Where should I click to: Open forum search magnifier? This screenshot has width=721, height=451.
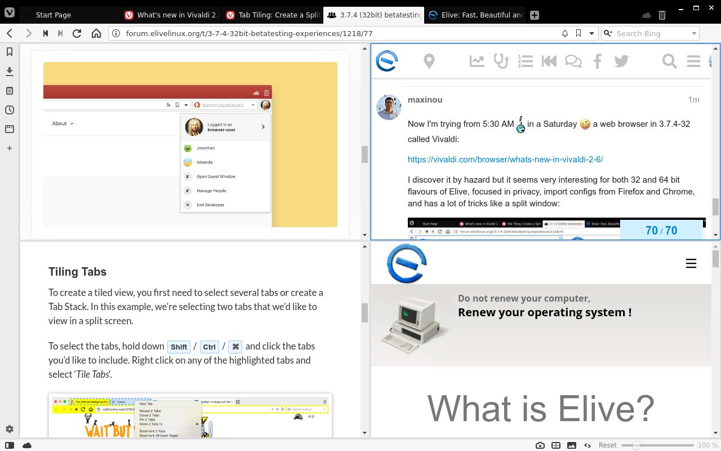coord(669,61)
